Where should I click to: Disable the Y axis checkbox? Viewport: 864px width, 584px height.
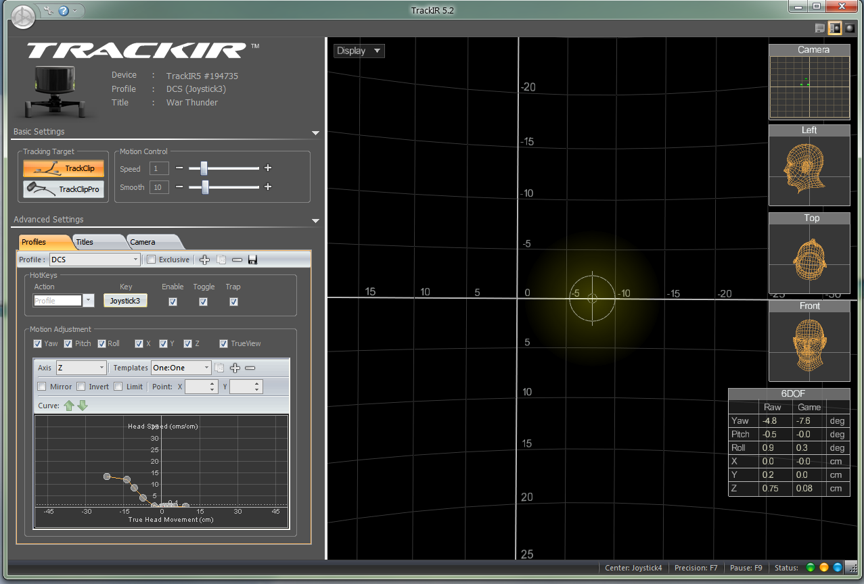pyautogui.click(x=163, y=343)
